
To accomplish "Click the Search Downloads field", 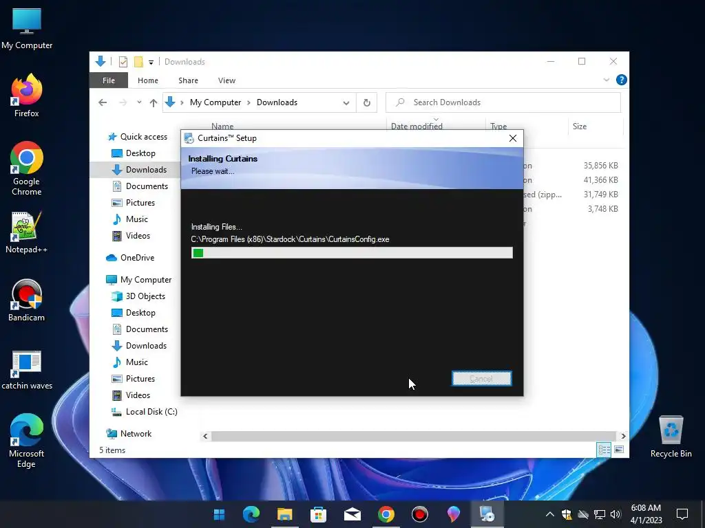I will pos(503,102).
